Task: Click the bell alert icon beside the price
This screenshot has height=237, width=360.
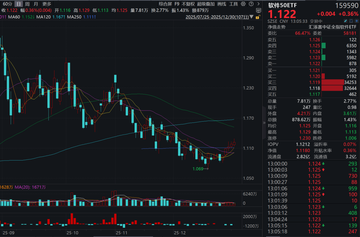Action: point(351,20)
